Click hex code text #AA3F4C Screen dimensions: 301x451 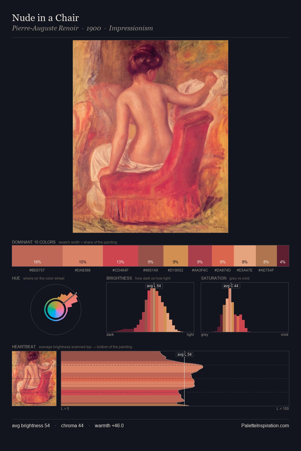[x=200, y=270]
